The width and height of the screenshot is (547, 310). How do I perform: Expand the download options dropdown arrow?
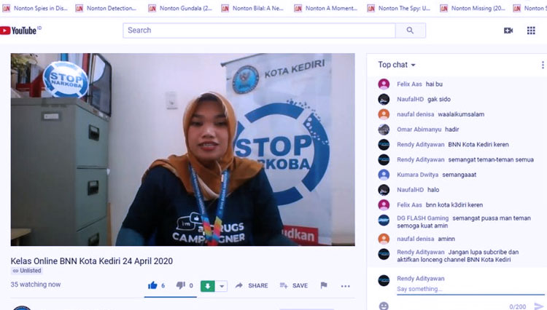point(222,286)
